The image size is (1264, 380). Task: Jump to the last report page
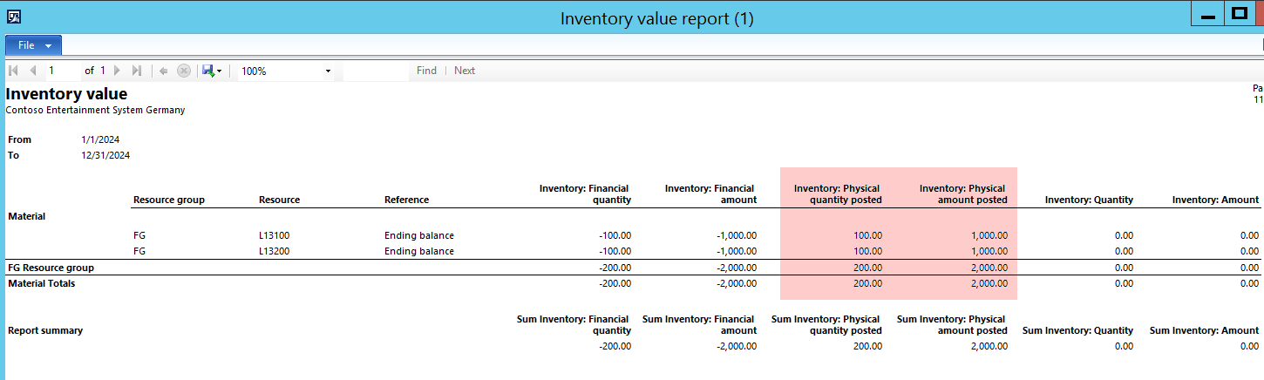pos(136,71)
